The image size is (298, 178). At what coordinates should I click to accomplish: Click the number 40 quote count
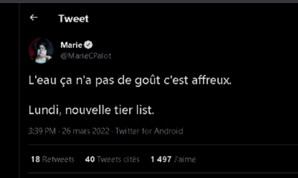(90, 159)
